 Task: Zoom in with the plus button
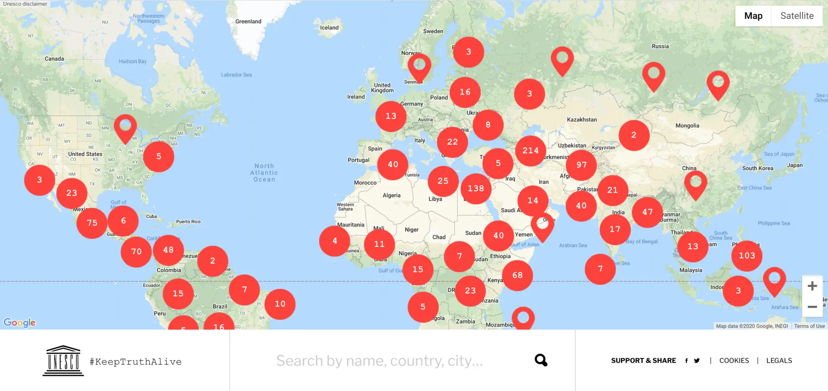pyautogui.click(x=812, y=286)
